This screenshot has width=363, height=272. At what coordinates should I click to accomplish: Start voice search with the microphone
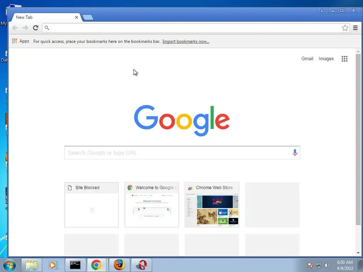[x=295, y=153]
